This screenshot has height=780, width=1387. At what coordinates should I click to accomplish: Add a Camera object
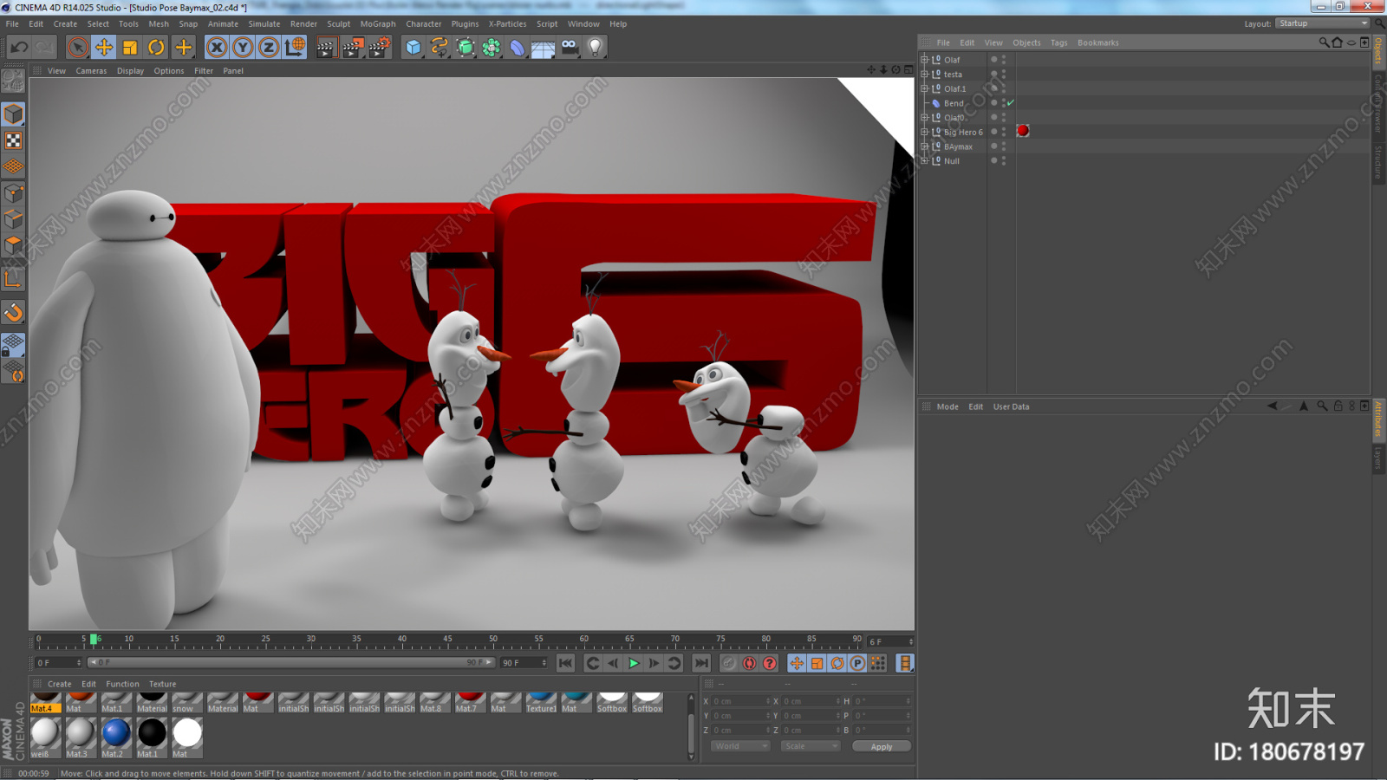tap(570, 47)
